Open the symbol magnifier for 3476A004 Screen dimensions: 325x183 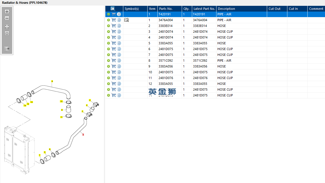click(x=126, y=20)
